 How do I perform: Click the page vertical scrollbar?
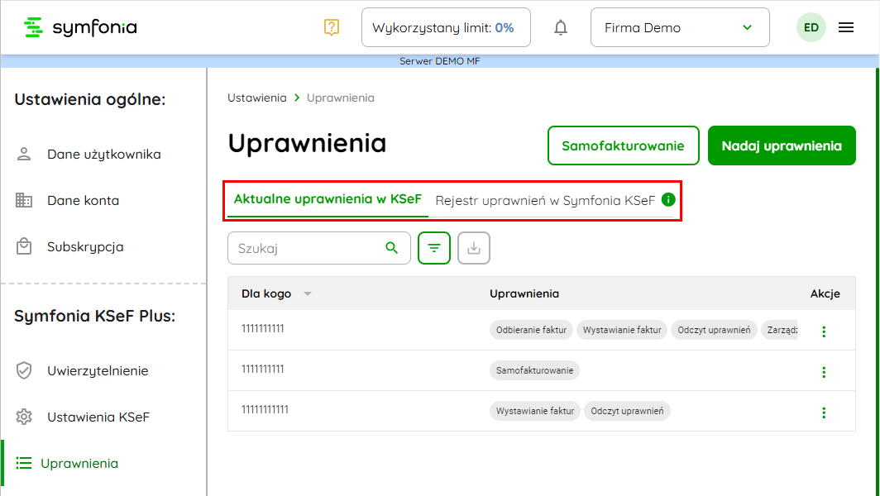click(877, 280)
